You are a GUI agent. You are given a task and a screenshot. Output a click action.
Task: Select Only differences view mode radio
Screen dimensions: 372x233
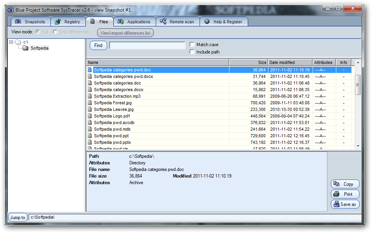click(55, 32)
